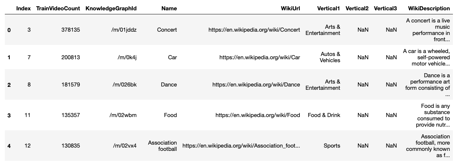Select the Autos & Vehicles cell

point(330,57)
